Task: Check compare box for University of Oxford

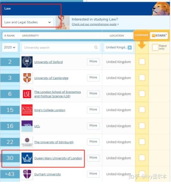Action: coord(142,62)
